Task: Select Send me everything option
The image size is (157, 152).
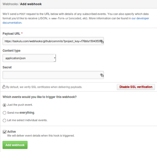Action: 4,113
